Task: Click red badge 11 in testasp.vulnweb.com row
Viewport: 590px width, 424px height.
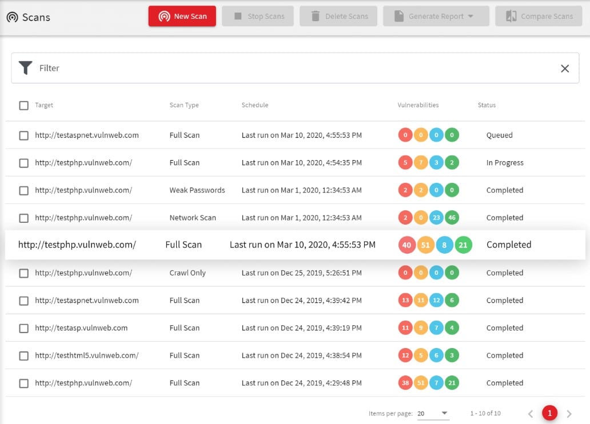Action: pyautogui.click(x=405, y=327)
